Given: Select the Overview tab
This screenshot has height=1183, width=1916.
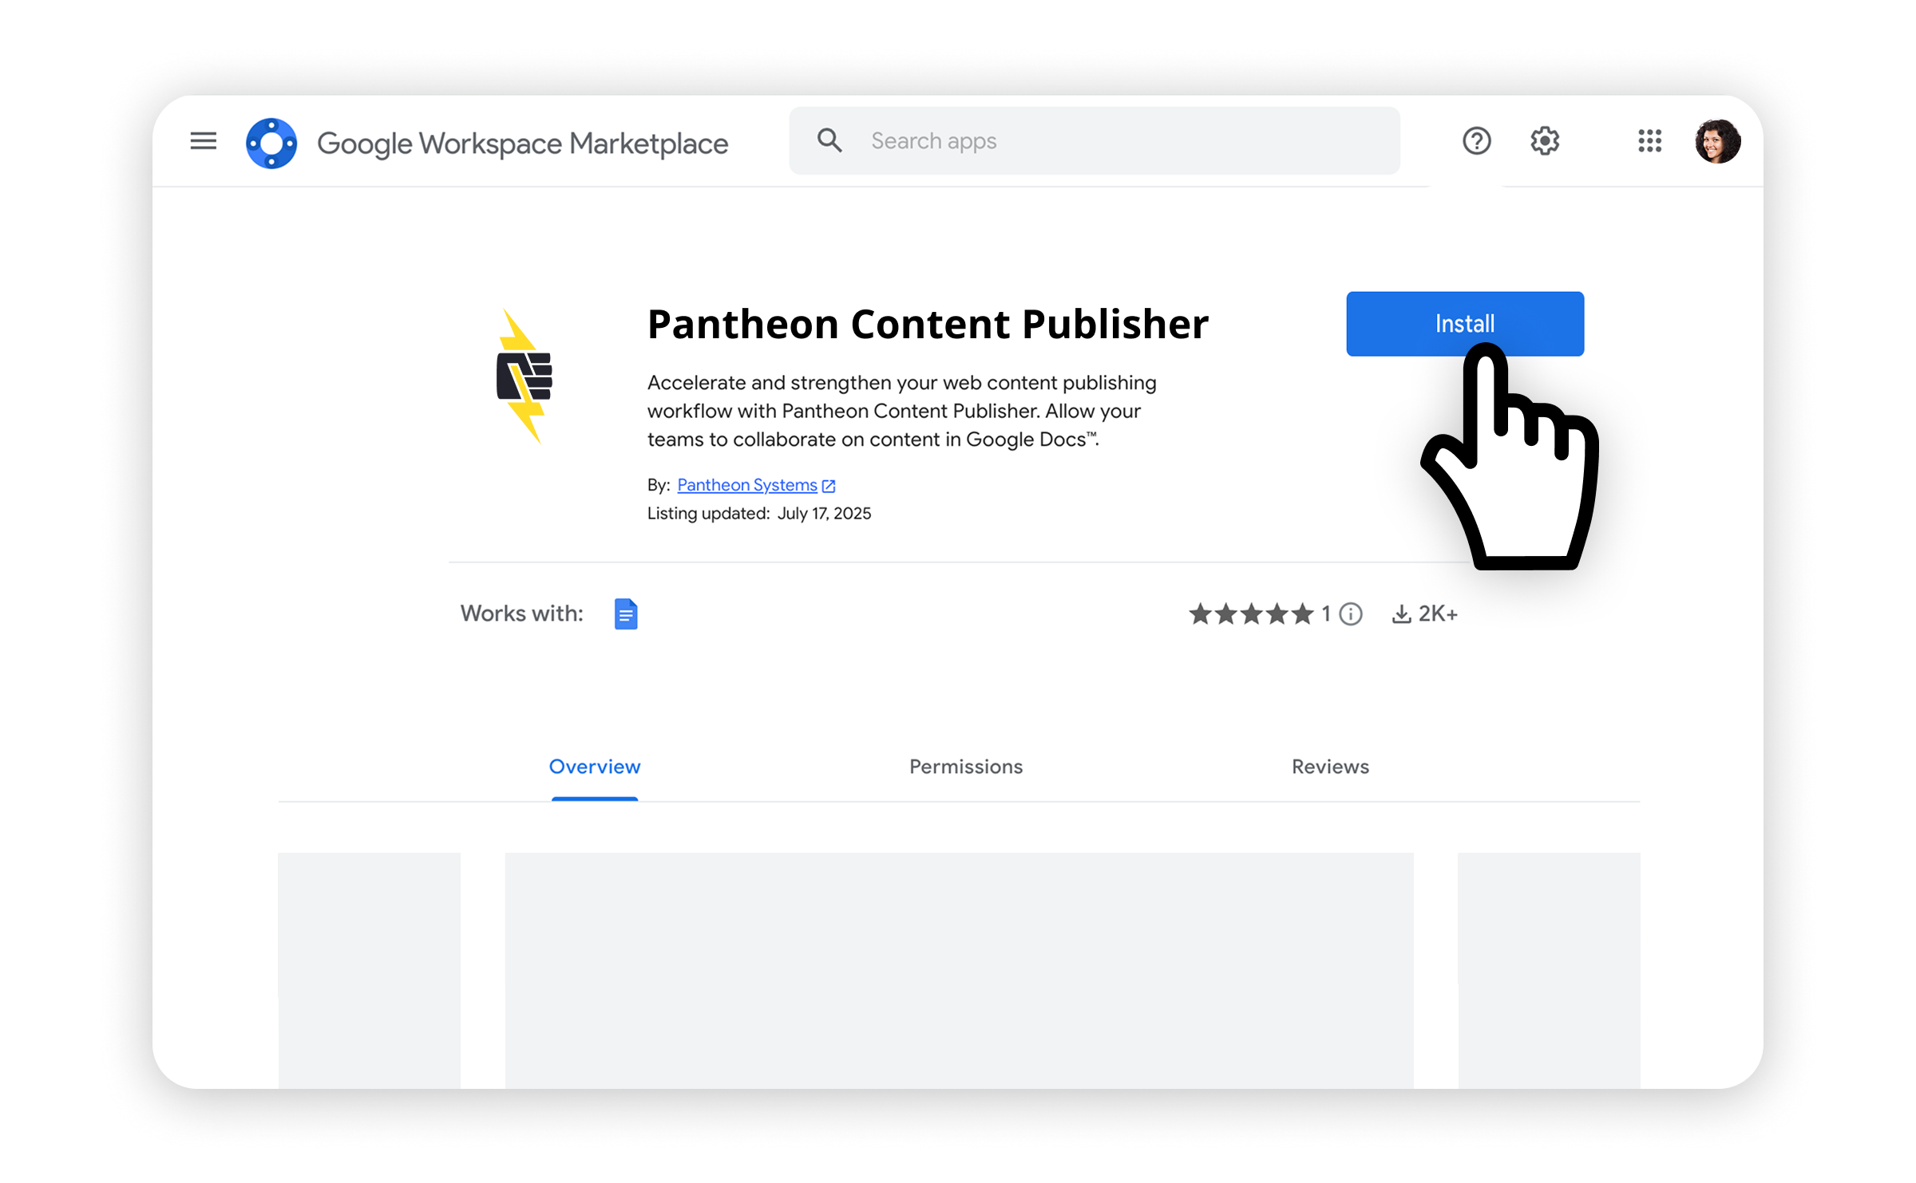Looking at the screenshot, I should [x=594, y=767].
